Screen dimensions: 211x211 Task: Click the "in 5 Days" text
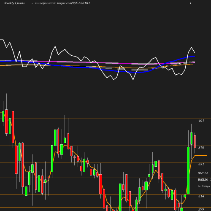[x=204, y=186]
